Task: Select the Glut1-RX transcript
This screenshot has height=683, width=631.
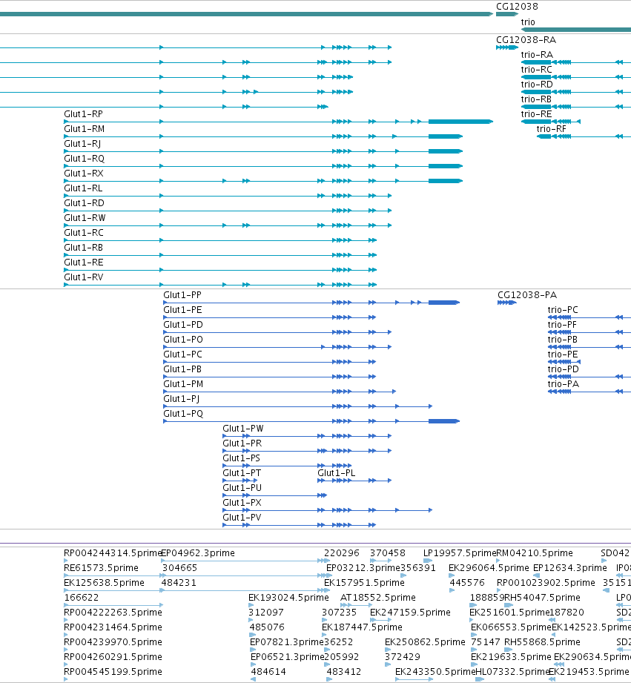Action: click(x=84, y=173)
